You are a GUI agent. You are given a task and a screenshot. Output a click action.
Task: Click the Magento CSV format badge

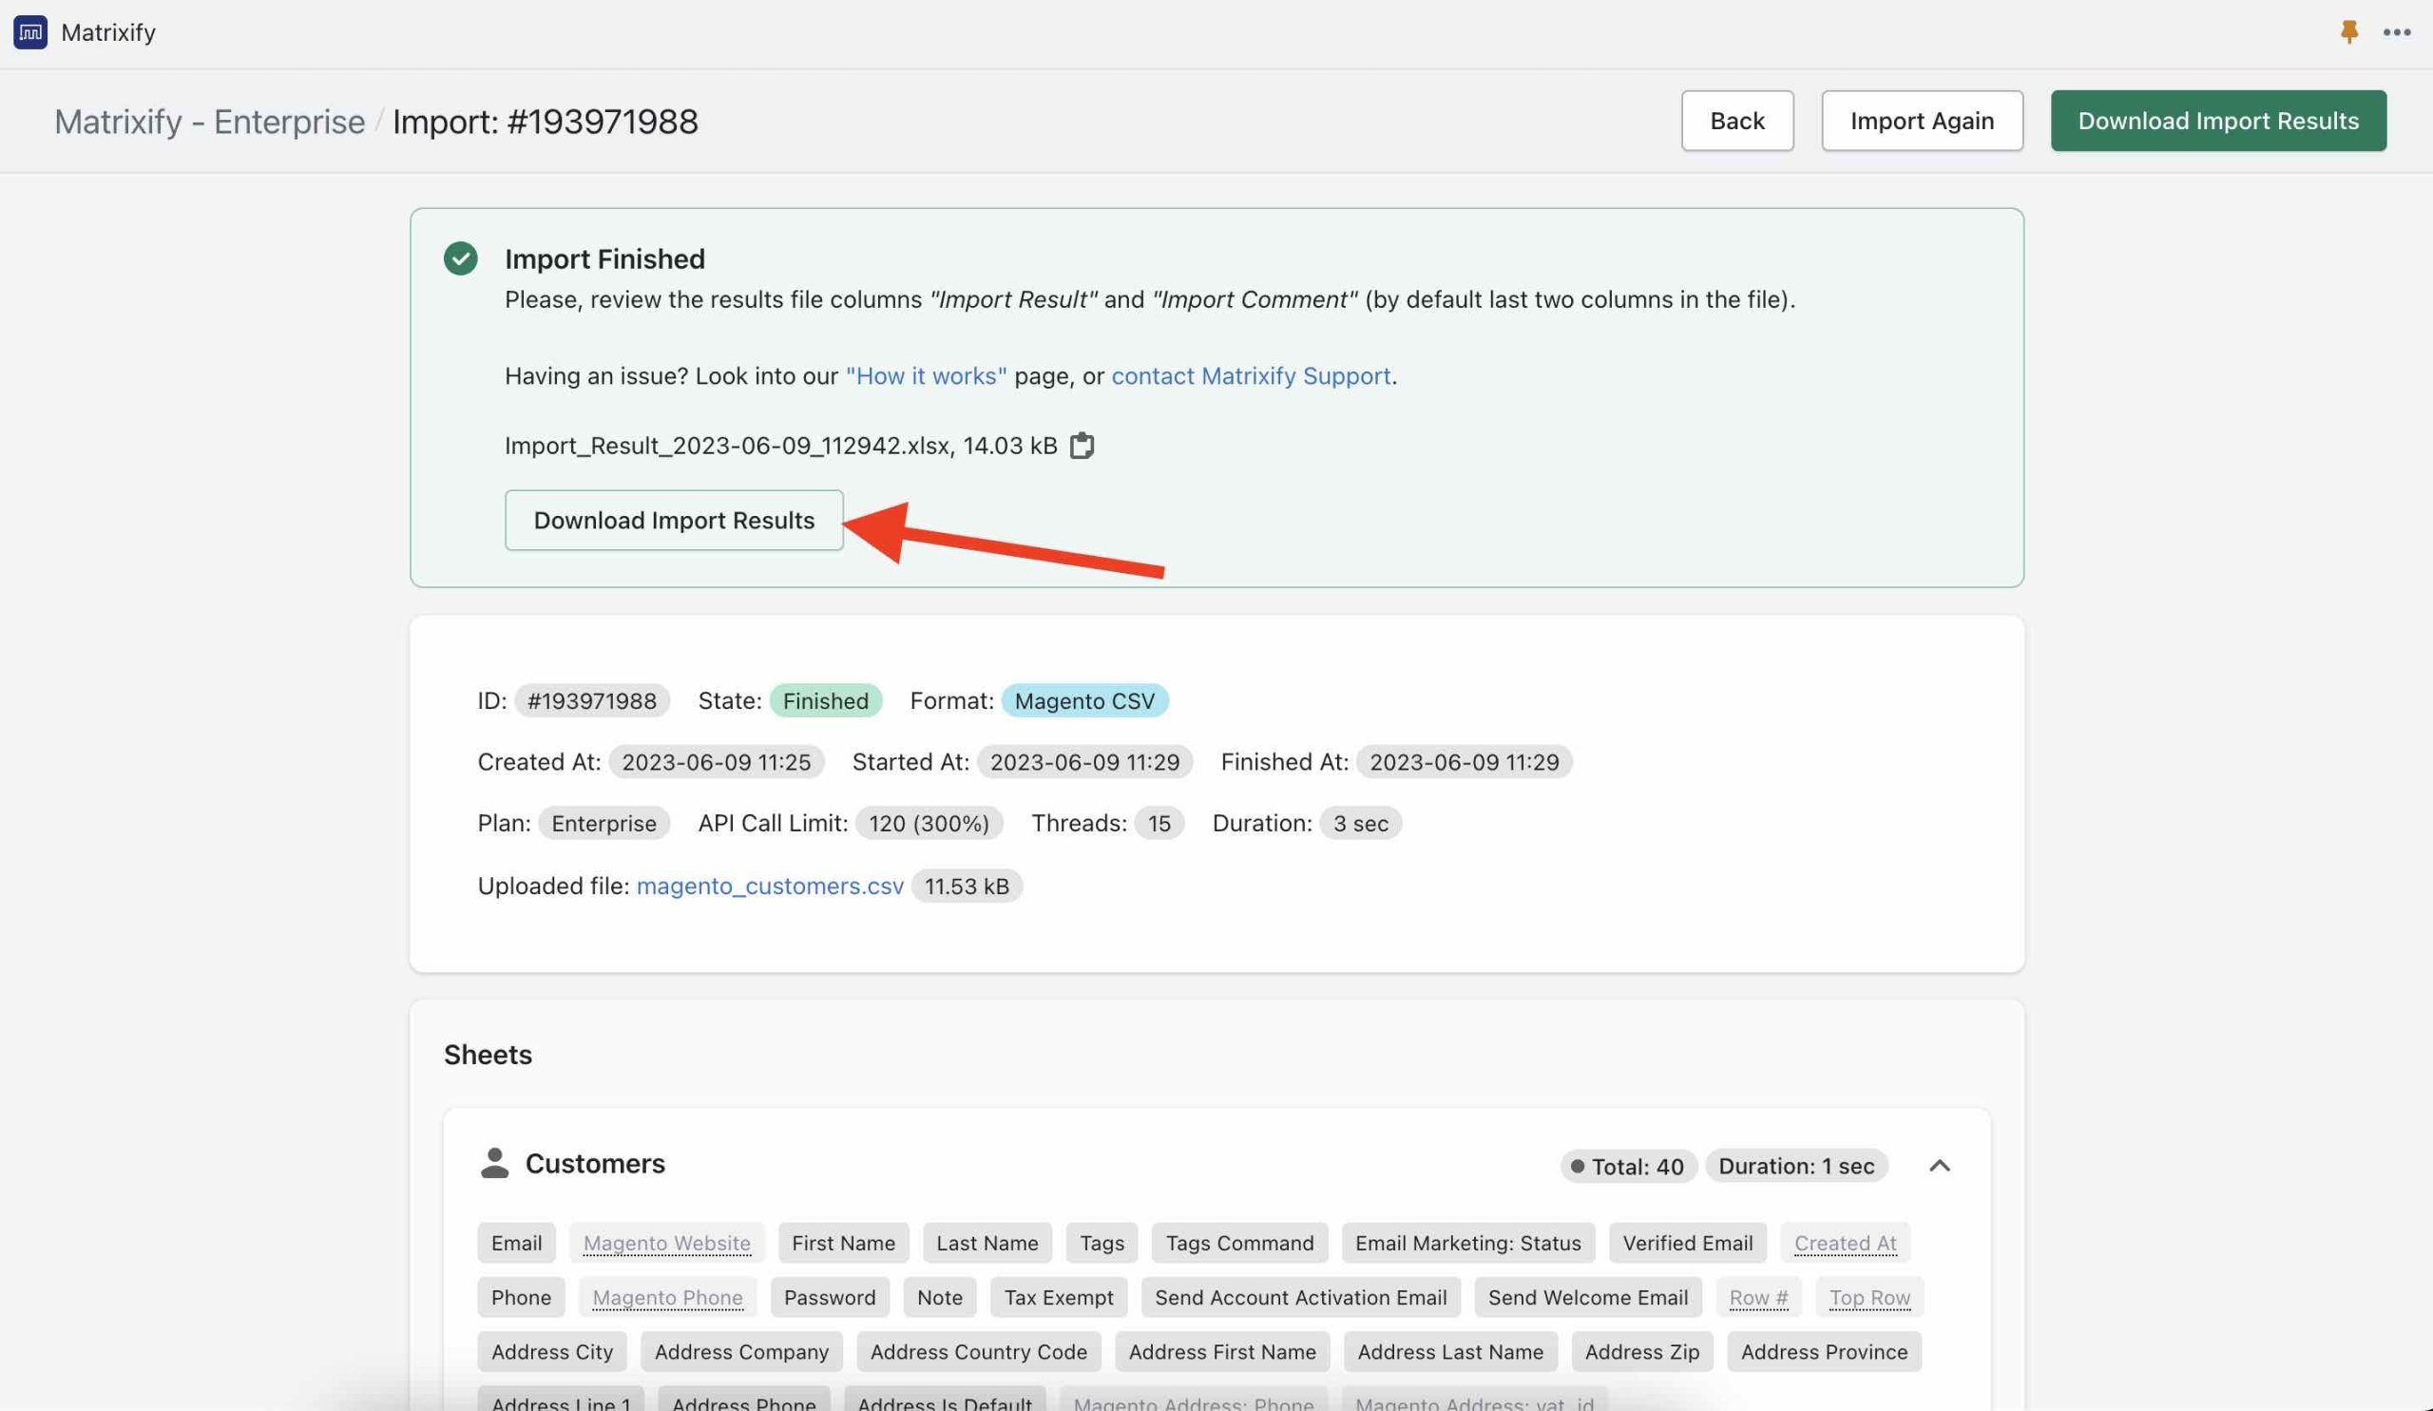(1084, 700)
